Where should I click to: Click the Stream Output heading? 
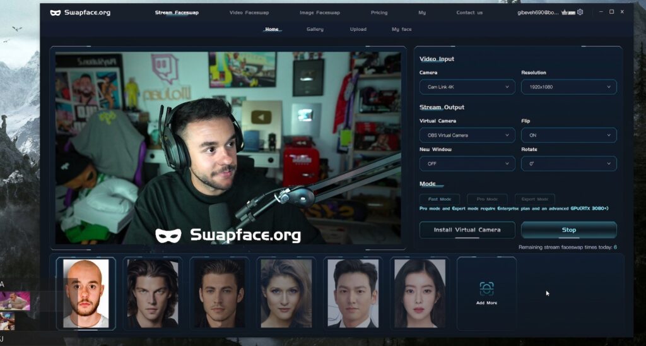pos(442,107)
